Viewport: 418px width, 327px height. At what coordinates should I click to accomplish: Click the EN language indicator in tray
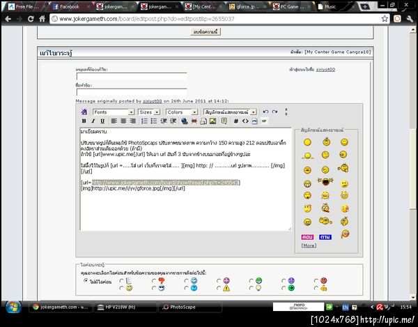(x=346, y=307)
